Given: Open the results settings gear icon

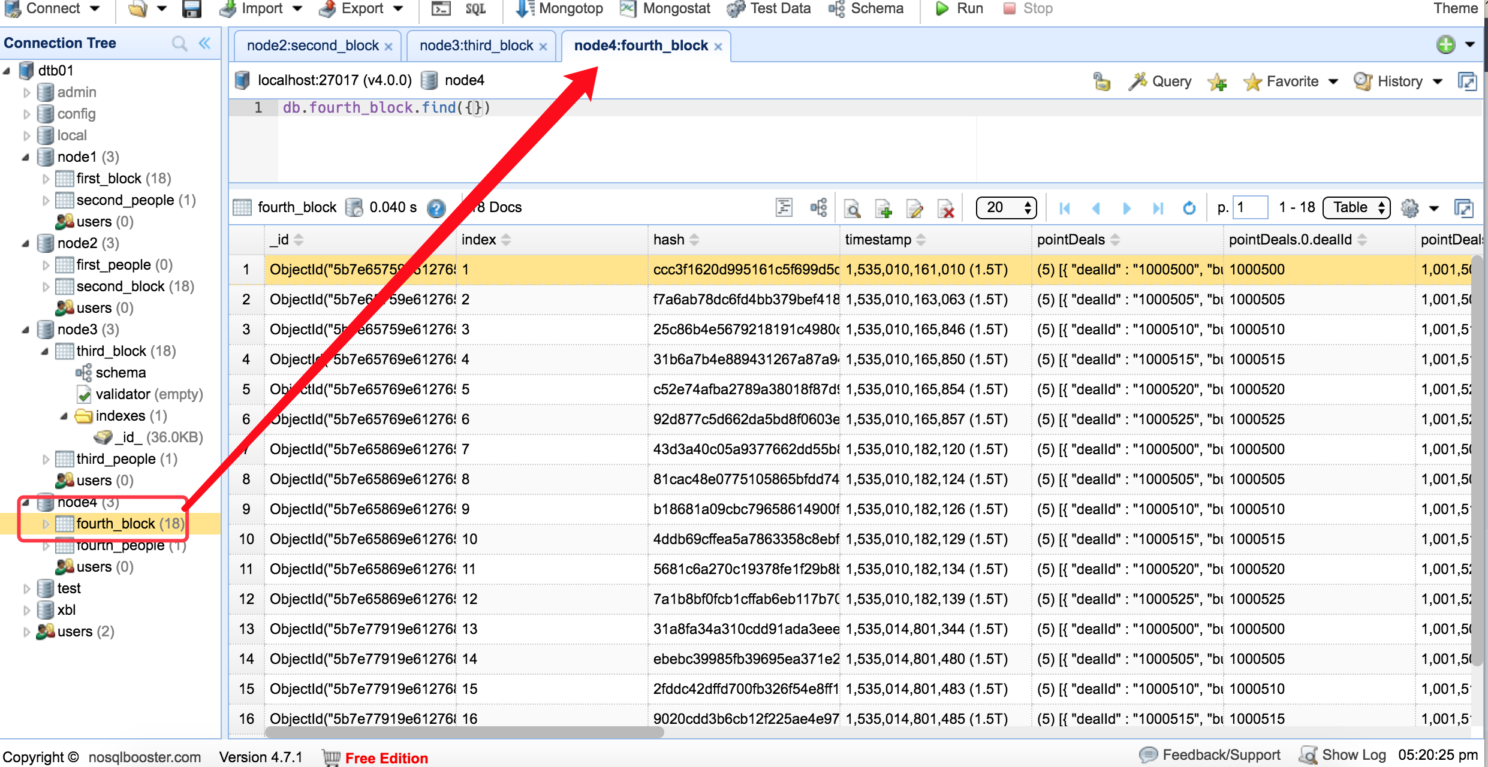Looking at the screenshot, I should coord(1409,208).
